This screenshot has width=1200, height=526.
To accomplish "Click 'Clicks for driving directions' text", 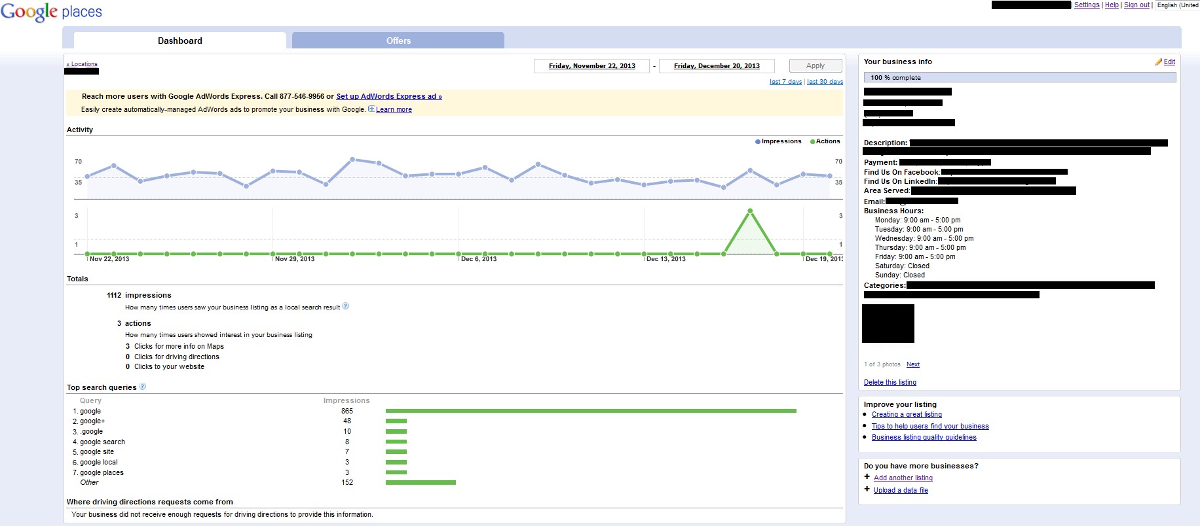I will (x=177, y=357).
